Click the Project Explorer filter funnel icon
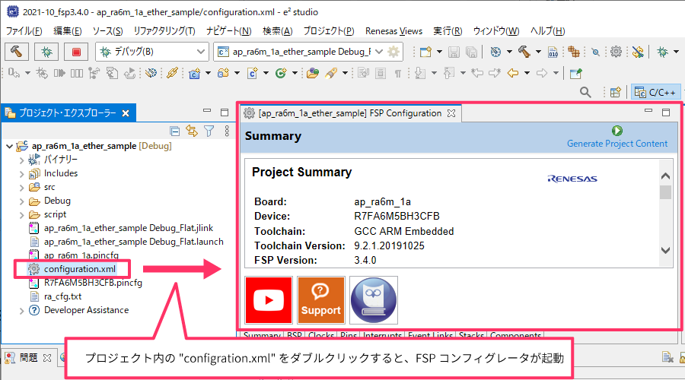Viewport: 685px width, 380px height. (209, 131)
